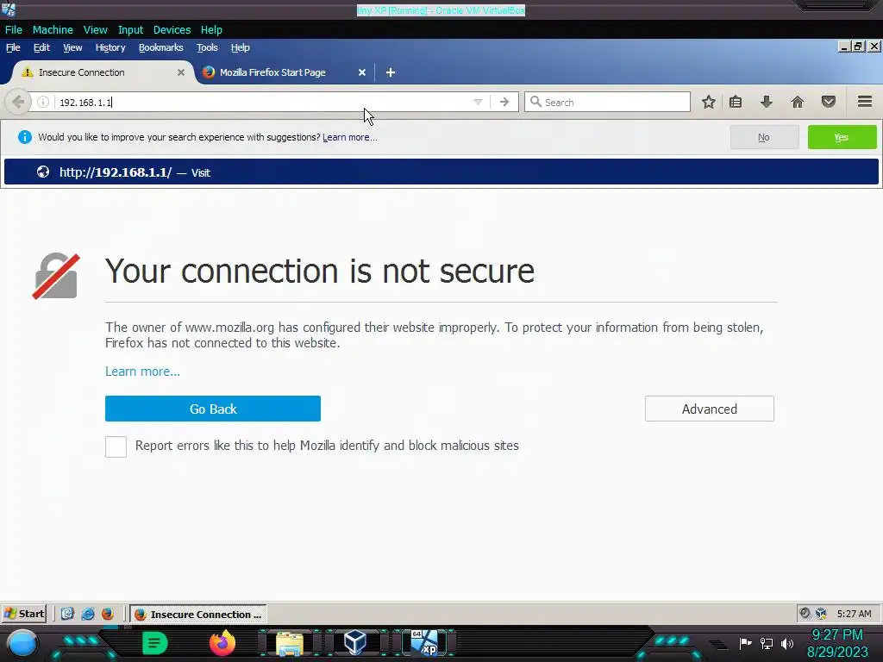Viewport: 883px width, 662px height.
Task: Click the XP Show Desktop quick launch icon
Action: [67, 614]
